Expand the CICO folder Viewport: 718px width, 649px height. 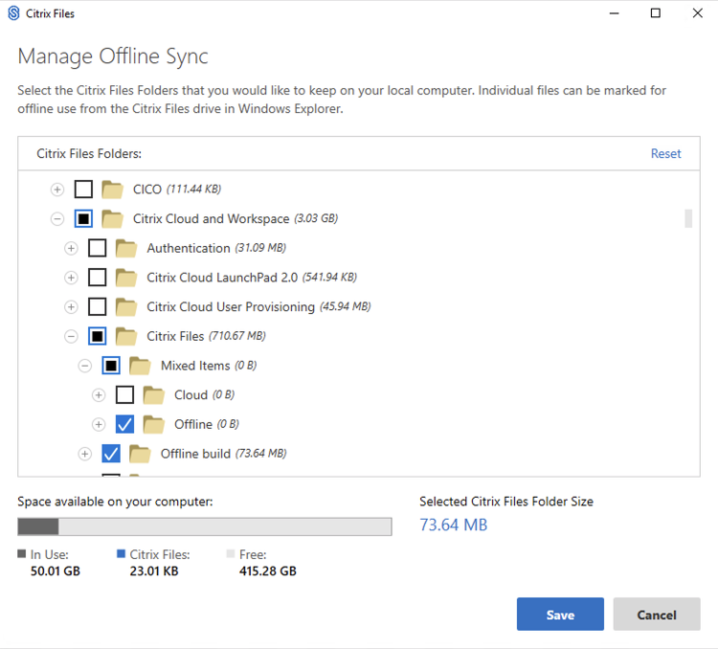[57, 190]
